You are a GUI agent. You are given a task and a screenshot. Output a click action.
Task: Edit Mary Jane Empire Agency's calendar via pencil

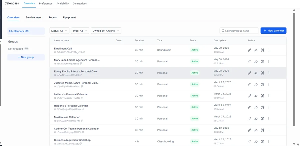[249, 61]
